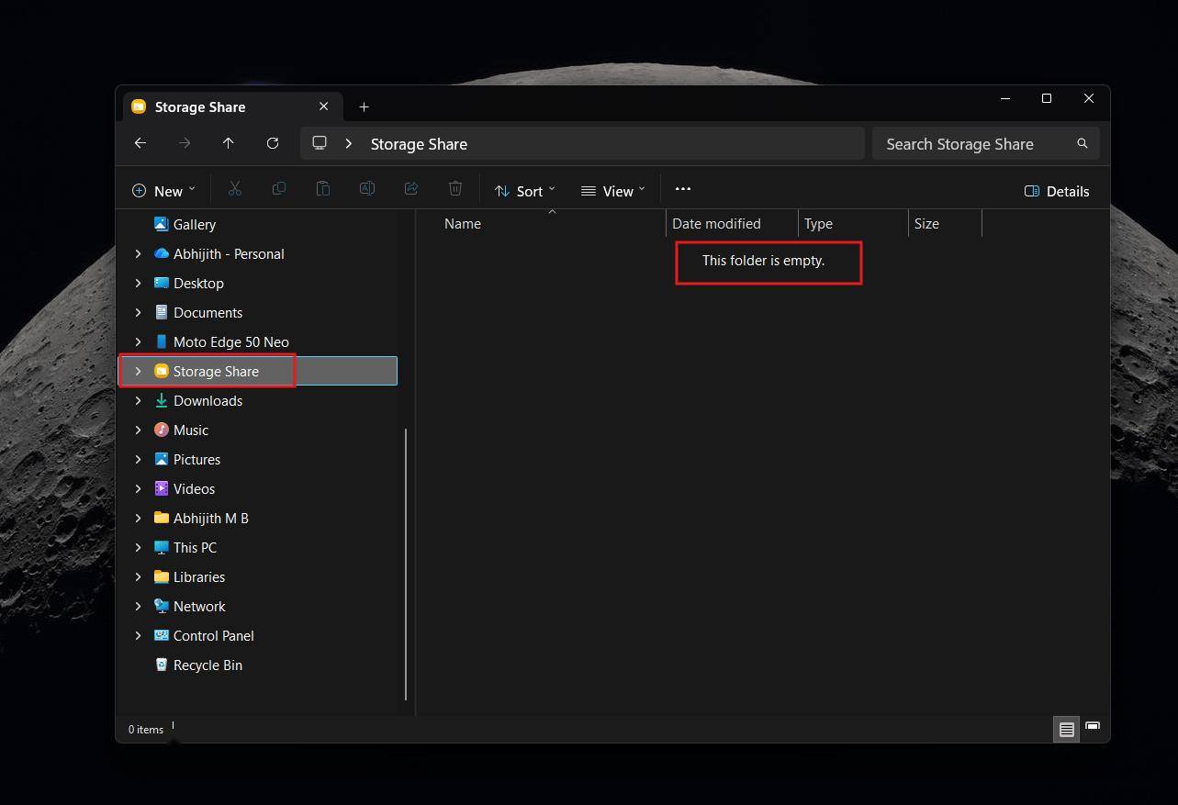
Task: Open the New item menu
Action: [163, 191]
